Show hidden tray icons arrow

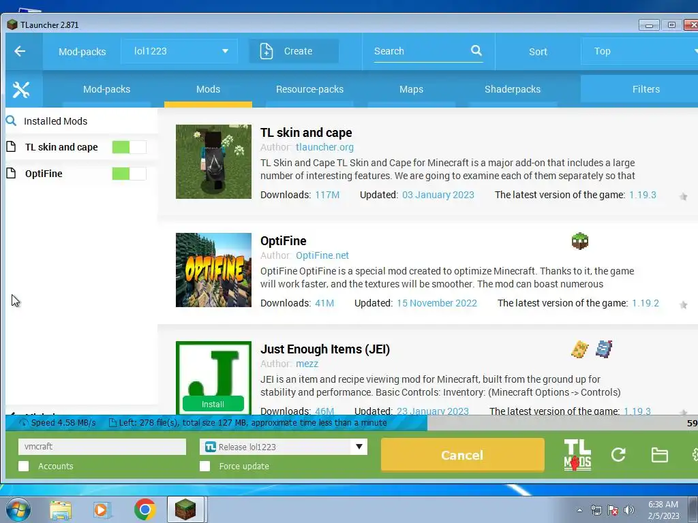(579, 510)
